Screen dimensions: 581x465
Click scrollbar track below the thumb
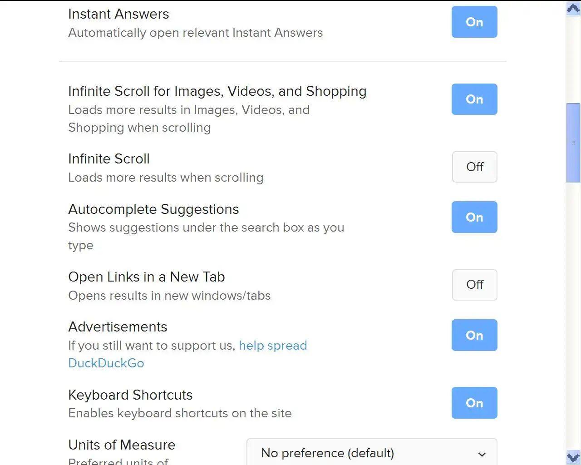(573, 318)
